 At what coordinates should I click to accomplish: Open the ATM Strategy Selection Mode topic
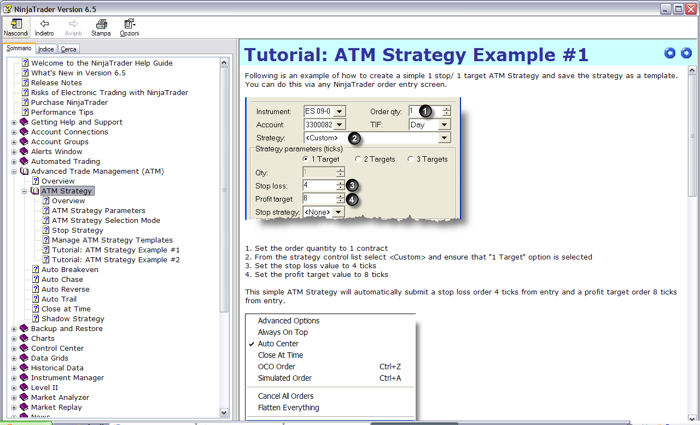click(x=106, y=220)
